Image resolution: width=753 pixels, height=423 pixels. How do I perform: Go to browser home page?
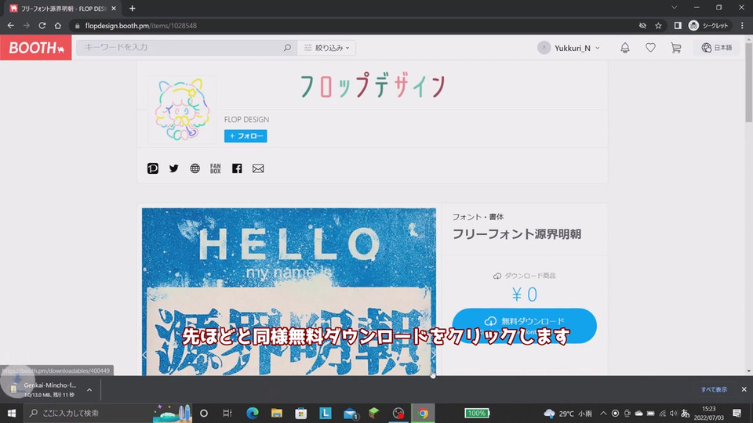click(57, 25)
